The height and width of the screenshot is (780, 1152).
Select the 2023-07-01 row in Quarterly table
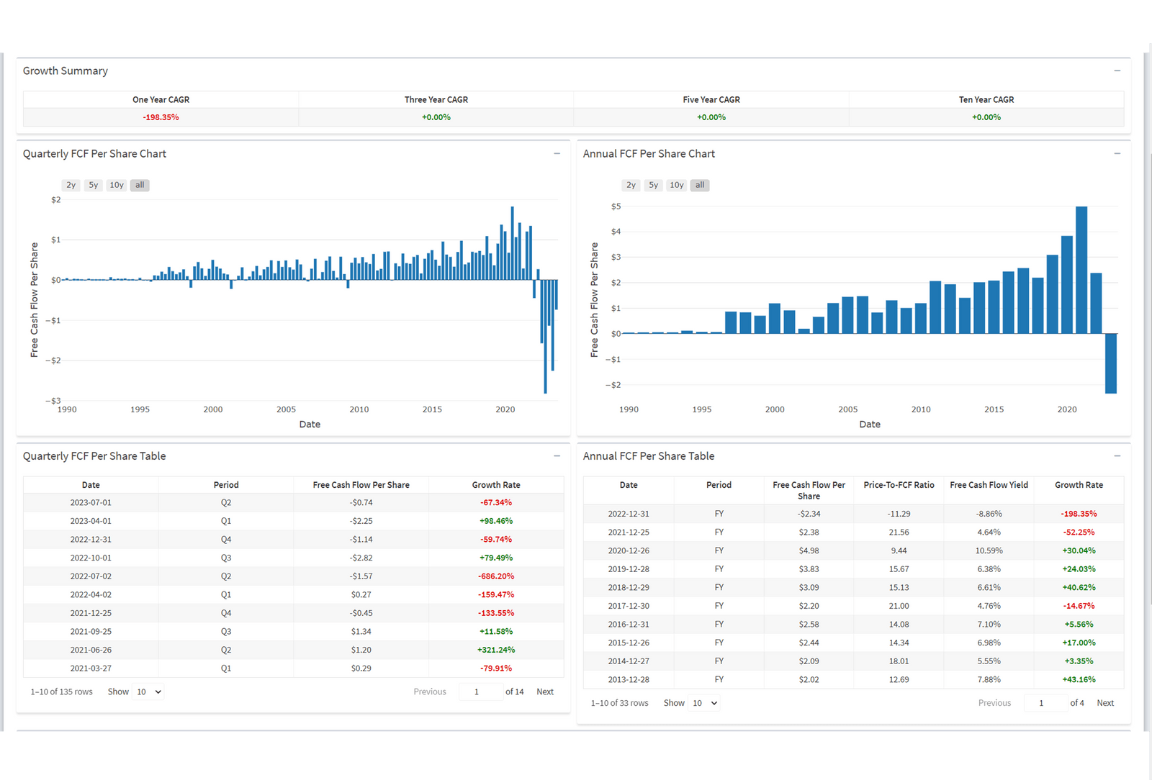91,502
